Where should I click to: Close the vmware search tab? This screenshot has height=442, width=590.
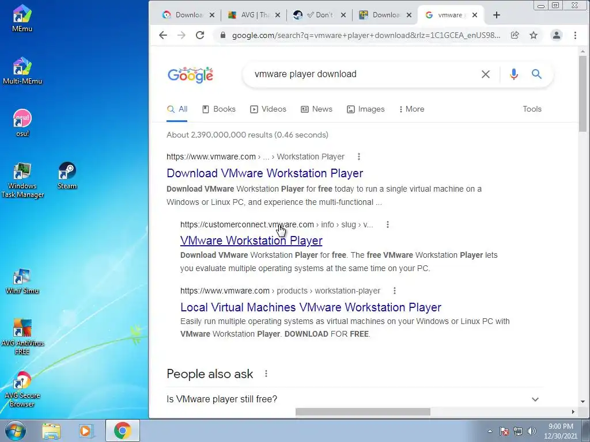coord(475,15)
